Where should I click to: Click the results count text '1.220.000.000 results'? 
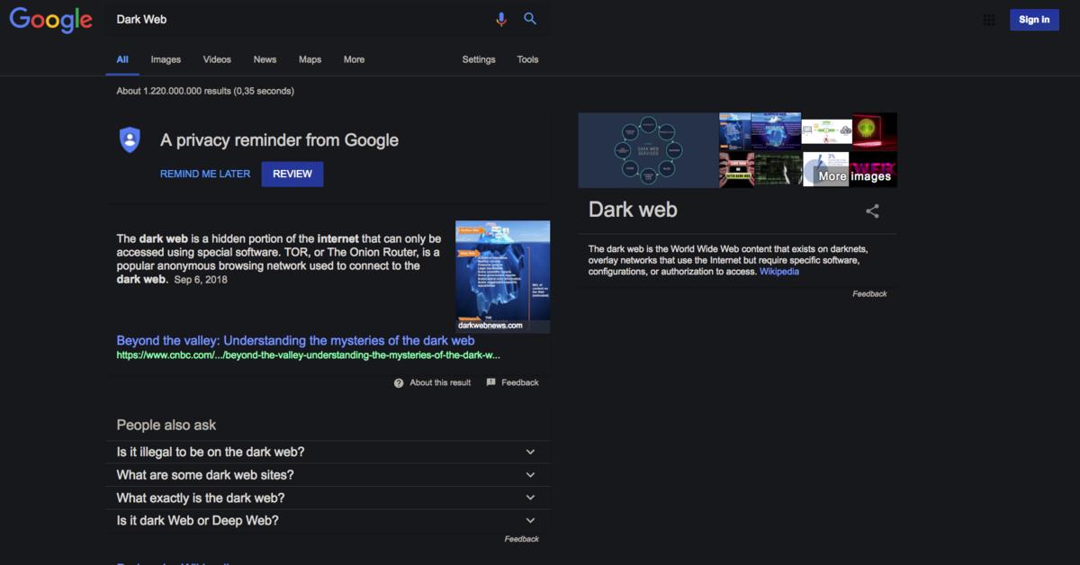187,91
